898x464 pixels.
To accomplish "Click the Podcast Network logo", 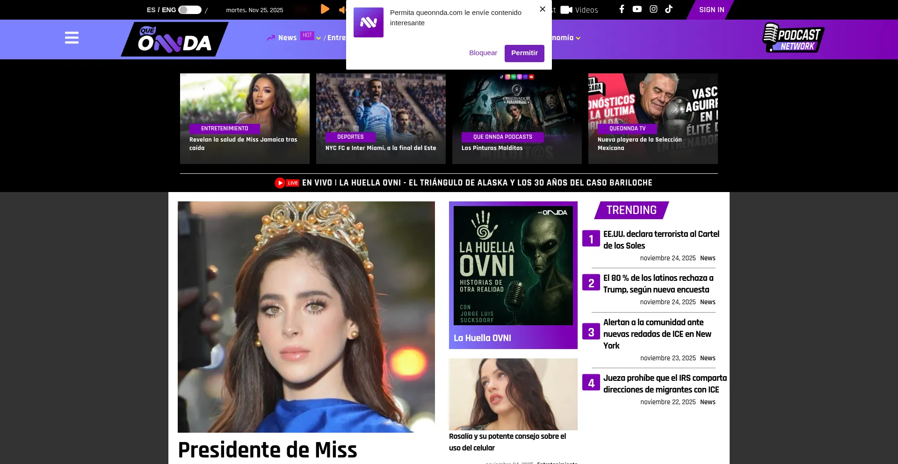I will coord(793,38).
